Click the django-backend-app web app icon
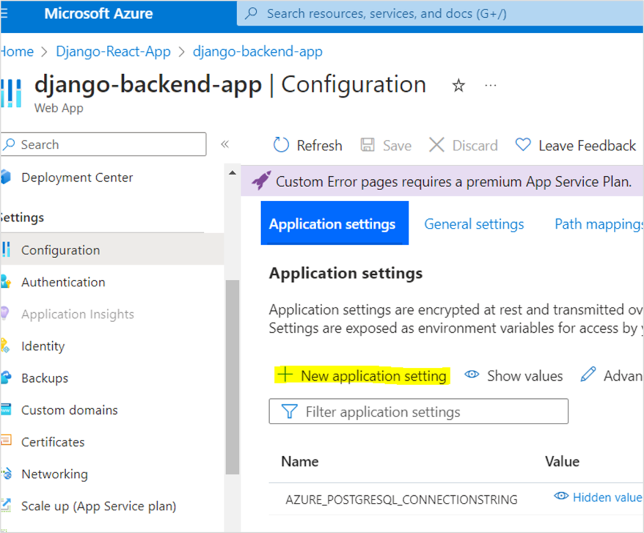The width and height of the screenshot is (644, 533). click(11, 93)
